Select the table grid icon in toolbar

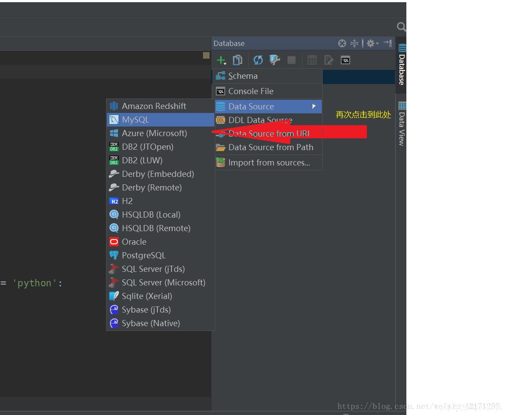[x=312, y=60]
